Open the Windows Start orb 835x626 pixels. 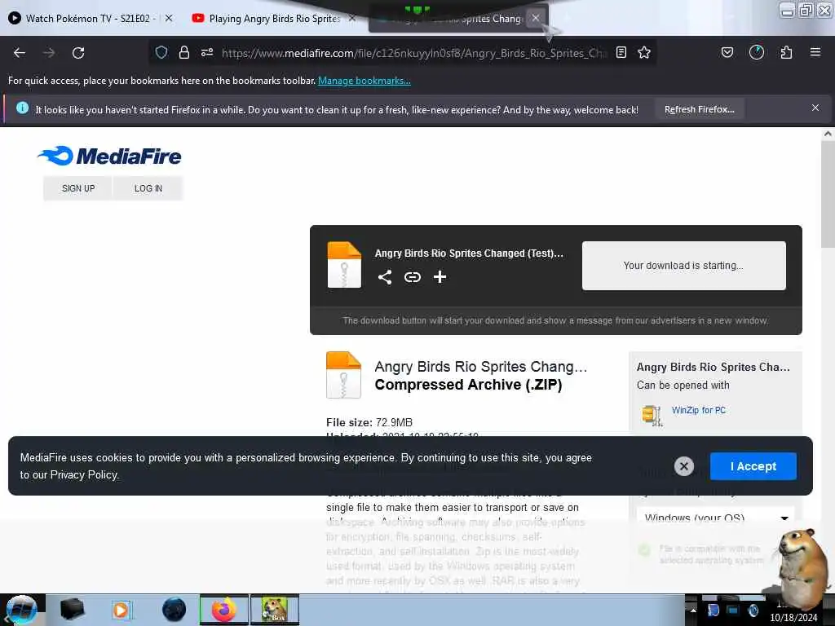point(21,610)
